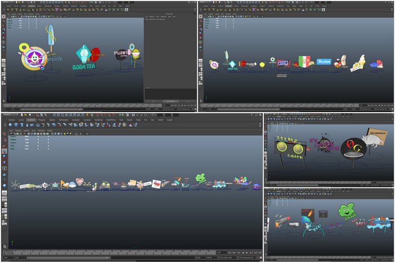395x263 pixels.
Task: Open Lighting panel menu in largest window
Action: pyautogui.click(x=27, y=131)
